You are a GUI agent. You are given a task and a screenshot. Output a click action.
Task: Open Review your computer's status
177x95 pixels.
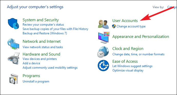(x=43, y=25)
